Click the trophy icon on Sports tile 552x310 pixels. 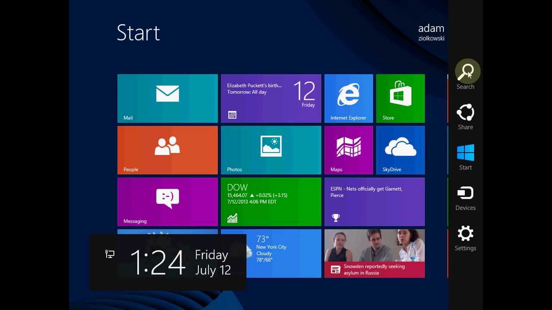click(x=336, y=218)
